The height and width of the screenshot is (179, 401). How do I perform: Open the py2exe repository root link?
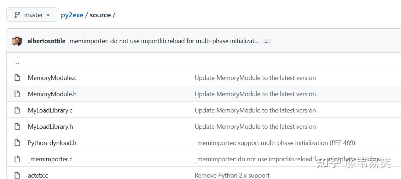click(72, 15)
